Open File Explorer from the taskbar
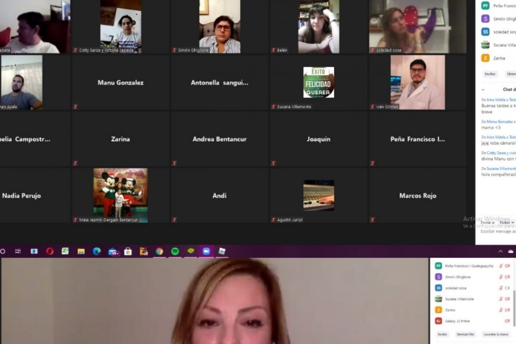The image size is (516, 344). click(x=81, y=251)
